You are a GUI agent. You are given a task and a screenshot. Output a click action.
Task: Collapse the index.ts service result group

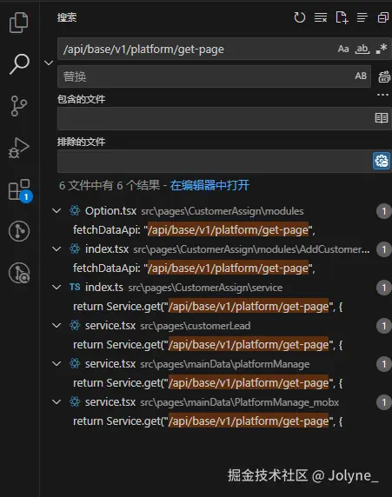point(56,288)
